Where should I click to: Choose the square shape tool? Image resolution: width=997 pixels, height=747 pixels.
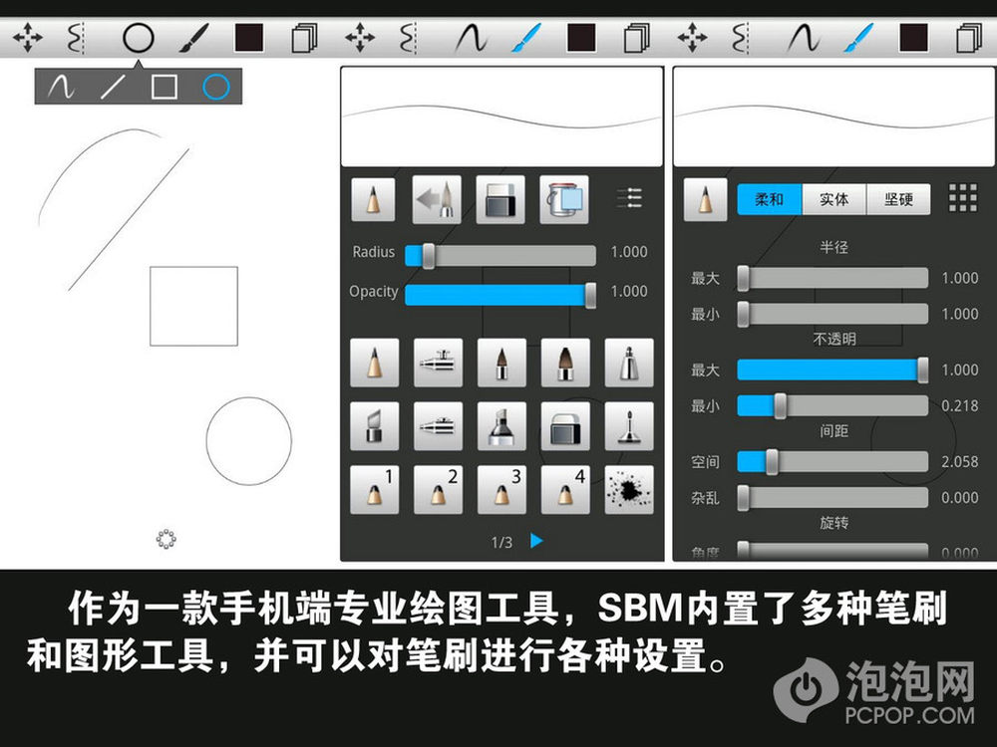165,88
